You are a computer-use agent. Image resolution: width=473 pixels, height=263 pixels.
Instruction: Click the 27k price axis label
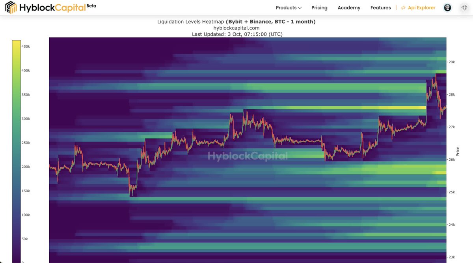click(x=452, y=127)
